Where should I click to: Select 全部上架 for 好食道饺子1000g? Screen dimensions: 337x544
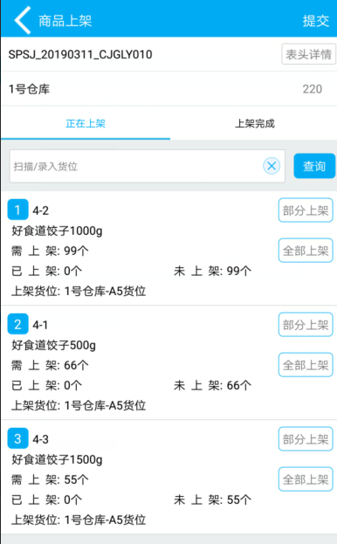click(306, 251)
